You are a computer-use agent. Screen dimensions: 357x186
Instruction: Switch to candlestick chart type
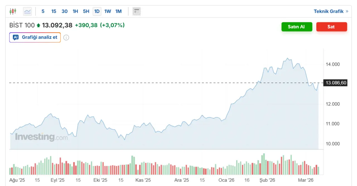click(13, 11)
